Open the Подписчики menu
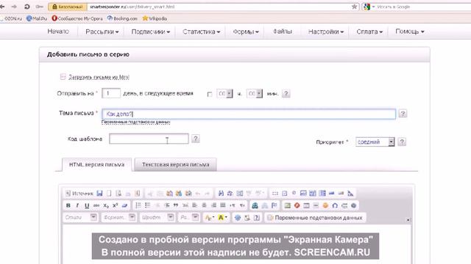 click(x=151, y=32)
